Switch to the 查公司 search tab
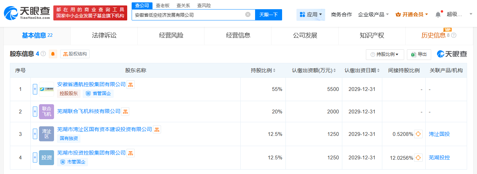Screen dimensions: 477x174 tap(142, 5)
